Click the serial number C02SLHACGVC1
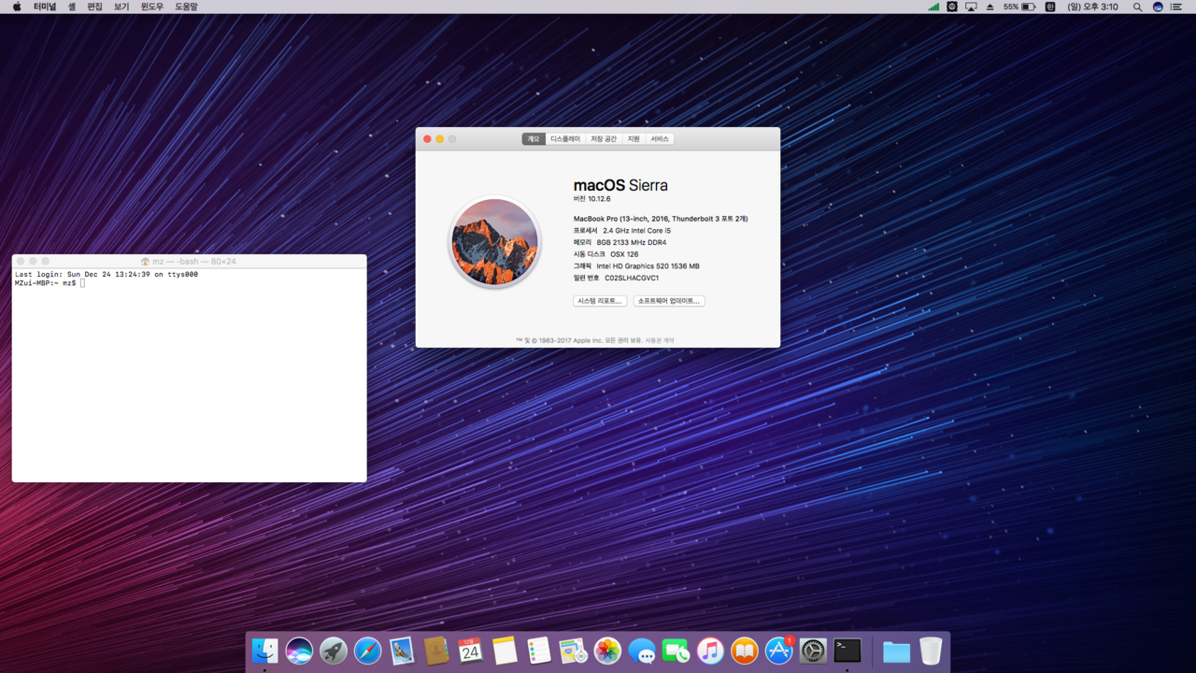The width and height of the screenshot is (1196, 673). pos(632,279)
